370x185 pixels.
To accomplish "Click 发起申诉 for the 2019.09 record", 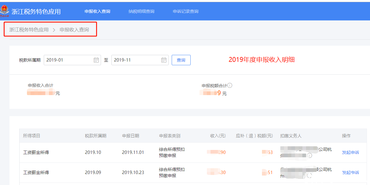I will pyautogui.click(x=350, y=172).
